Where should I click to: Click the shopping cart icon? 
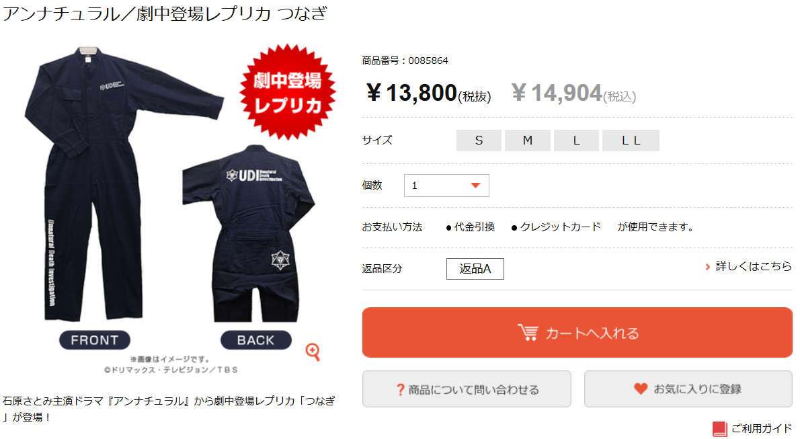coord(528,332)
